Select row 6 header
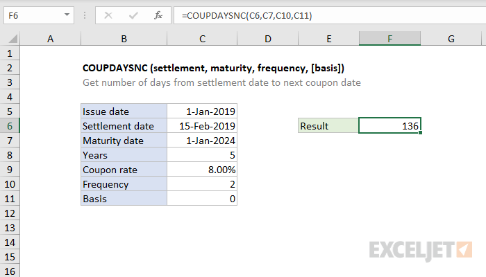Screen dimensions: 486x277 10,126
